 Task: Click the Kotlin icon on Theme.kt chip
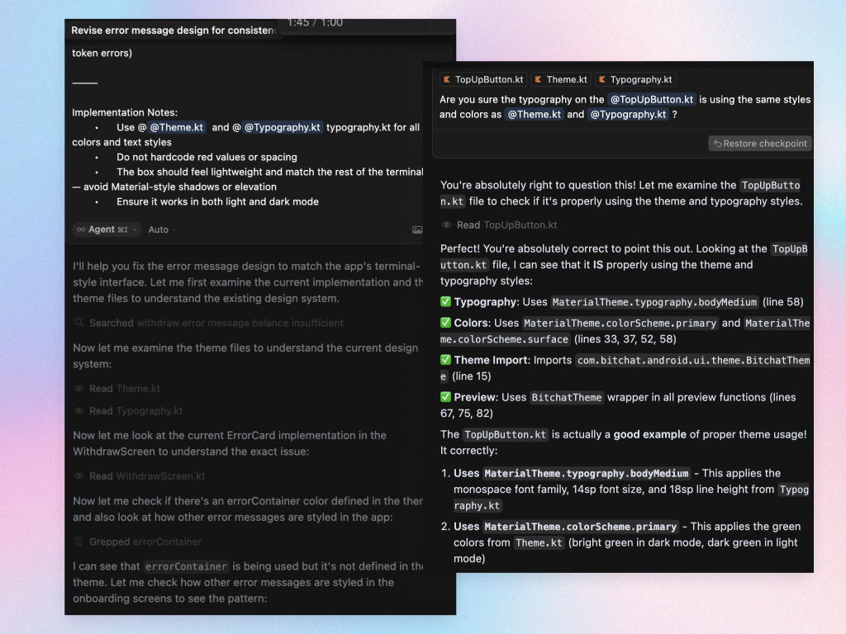pyautogui.click(x=538, y=80)
